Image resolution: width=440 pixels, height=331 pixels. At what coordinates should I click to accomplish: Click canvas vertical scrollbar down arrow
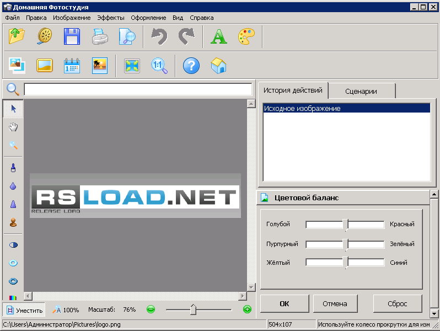(251, 287)
